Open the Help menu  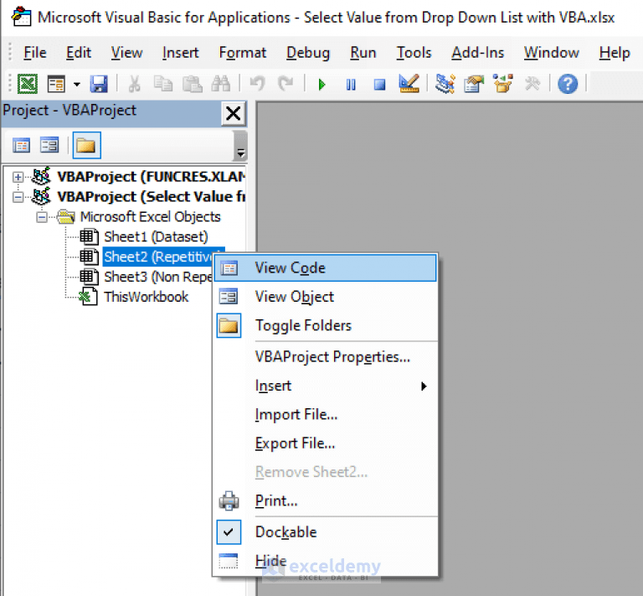[615, 53]
